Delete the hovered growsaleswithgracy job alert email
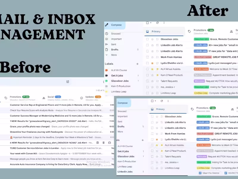Screen dimensions: 238x179 pos(104,143)
